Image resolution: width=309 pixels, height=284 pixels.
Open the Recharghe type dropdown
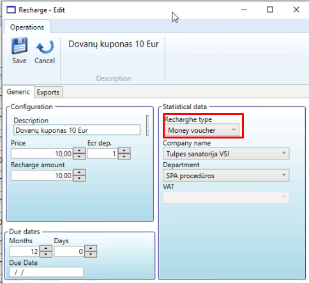click(202, 130)
